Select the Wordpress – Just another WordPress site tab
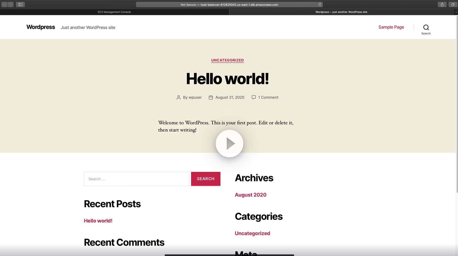The width and height of the screenshot is (458, 256). click(x=341, y=12)
